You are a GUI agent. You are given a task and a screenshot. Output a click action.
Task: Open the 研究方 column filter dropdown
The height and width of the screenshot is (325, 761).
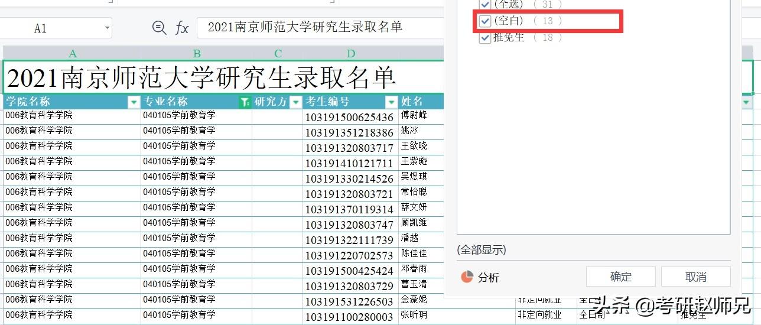point(296,102)
